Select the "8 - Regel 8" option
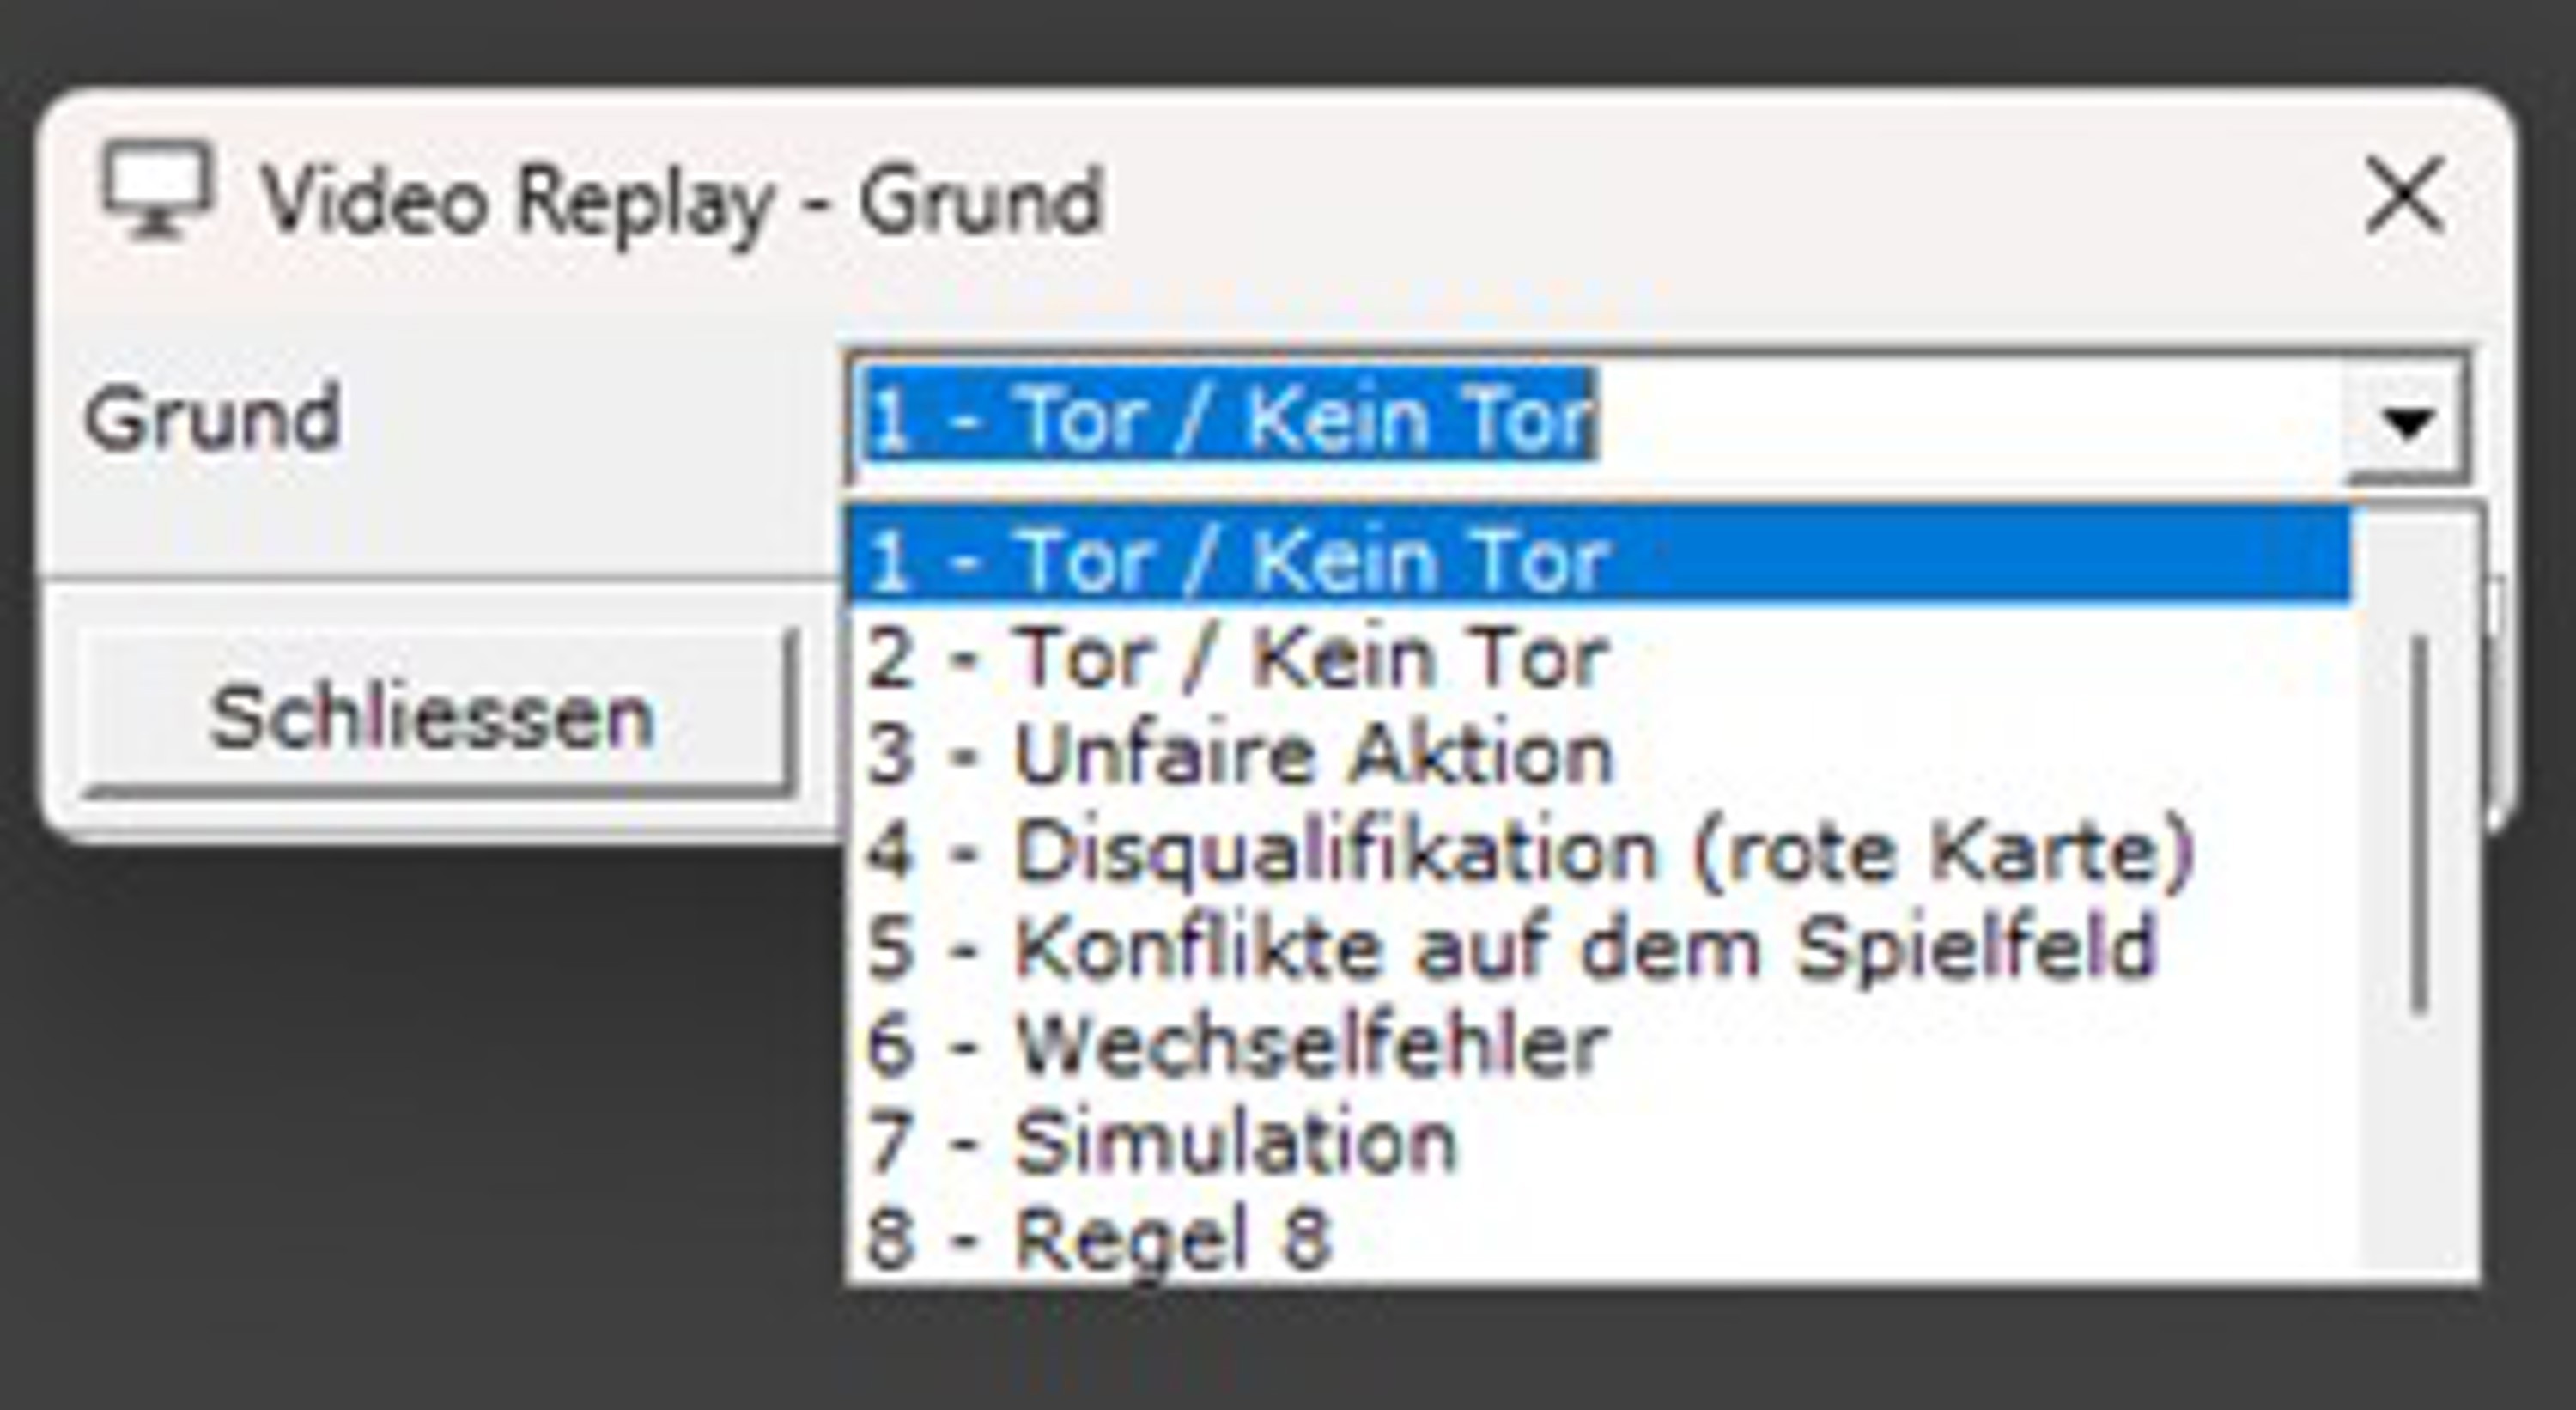This screenshot has width=2576, height=1410. 1098,1238
